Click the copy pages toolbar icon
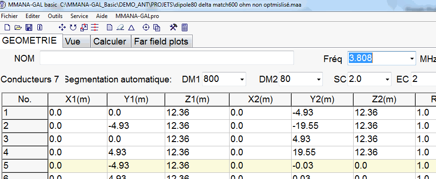Viewport: 436px width, 179px height. [157, 27]
